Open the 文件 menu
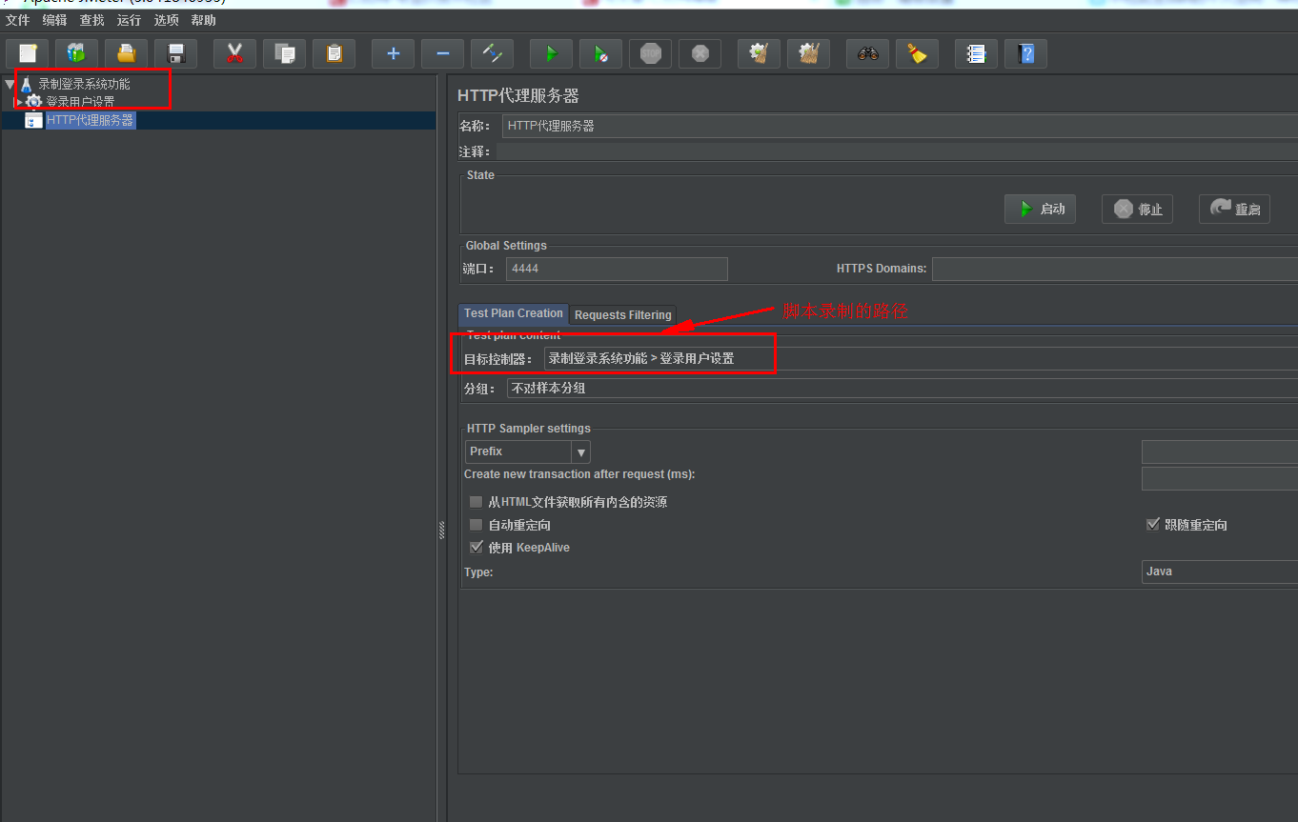 point(18,20)
